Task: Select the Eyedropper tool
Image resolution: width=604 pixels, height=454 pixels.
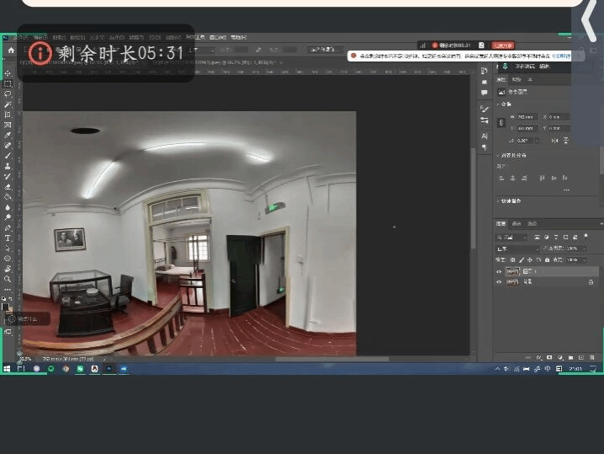Action: point(8,135)
